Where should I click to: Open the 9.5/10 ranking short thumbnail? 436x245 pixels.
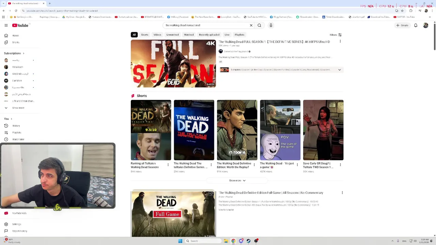[151, 130]
